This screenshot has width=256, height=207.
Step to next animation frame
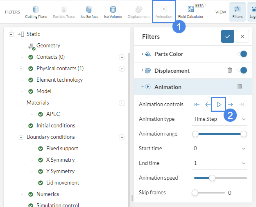point(230,105)
